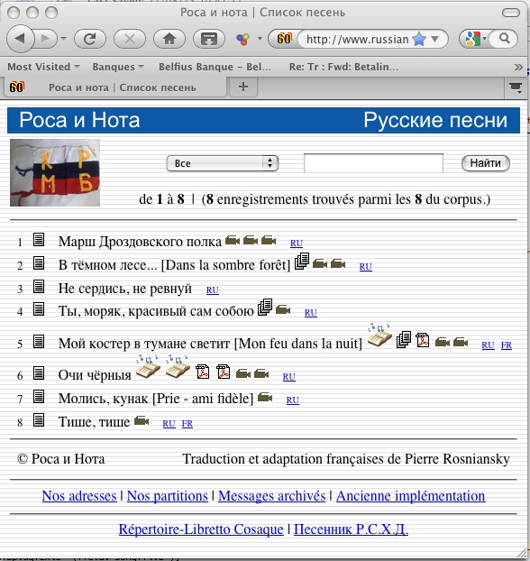
Task: Expand the Most Visited bookmarks menu
Action: point(43,67)
